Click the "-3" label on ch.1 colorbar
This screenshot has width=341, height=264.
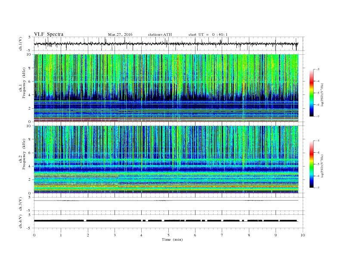(318, 69)
